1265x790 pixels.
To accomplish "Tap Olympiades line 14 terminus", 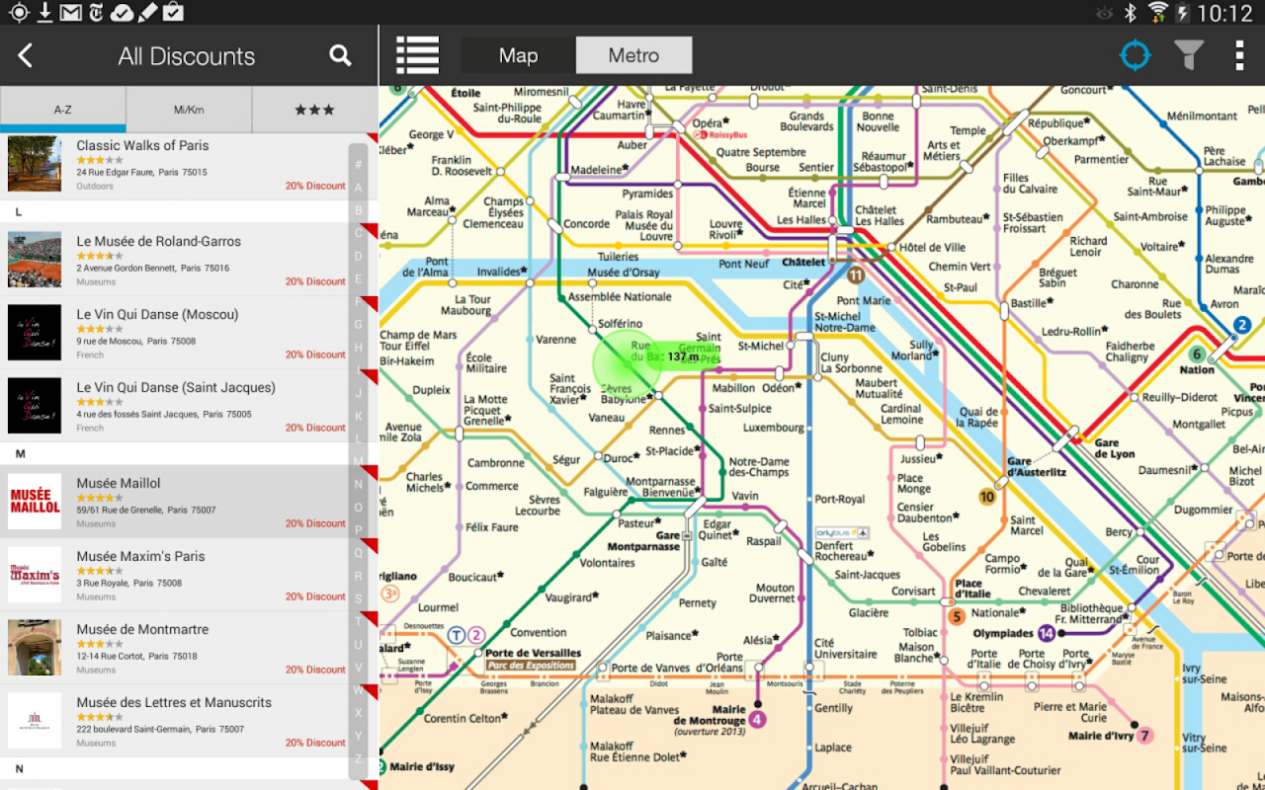I will (x=1003, y=633).
